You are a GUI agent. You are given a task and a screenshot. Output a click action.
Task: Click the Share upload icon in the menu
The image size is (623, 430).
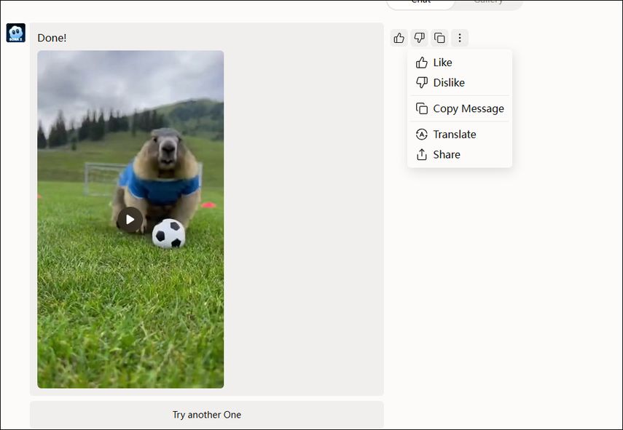click(x=421, y=154)
